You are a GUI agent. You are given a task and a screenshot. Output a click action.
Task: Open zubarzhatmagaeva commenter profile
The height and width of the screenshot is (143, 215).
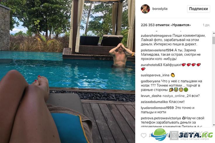tap(156, 36)
